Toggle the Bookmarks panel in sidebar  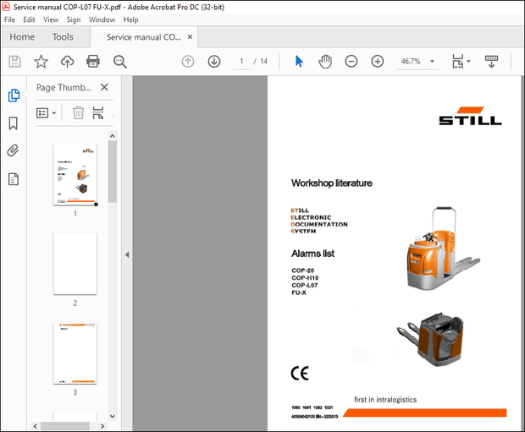pyautogui.click(x=14, y=123)
